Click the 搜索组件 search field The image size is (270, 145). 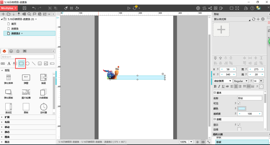[x=28, y=57]
